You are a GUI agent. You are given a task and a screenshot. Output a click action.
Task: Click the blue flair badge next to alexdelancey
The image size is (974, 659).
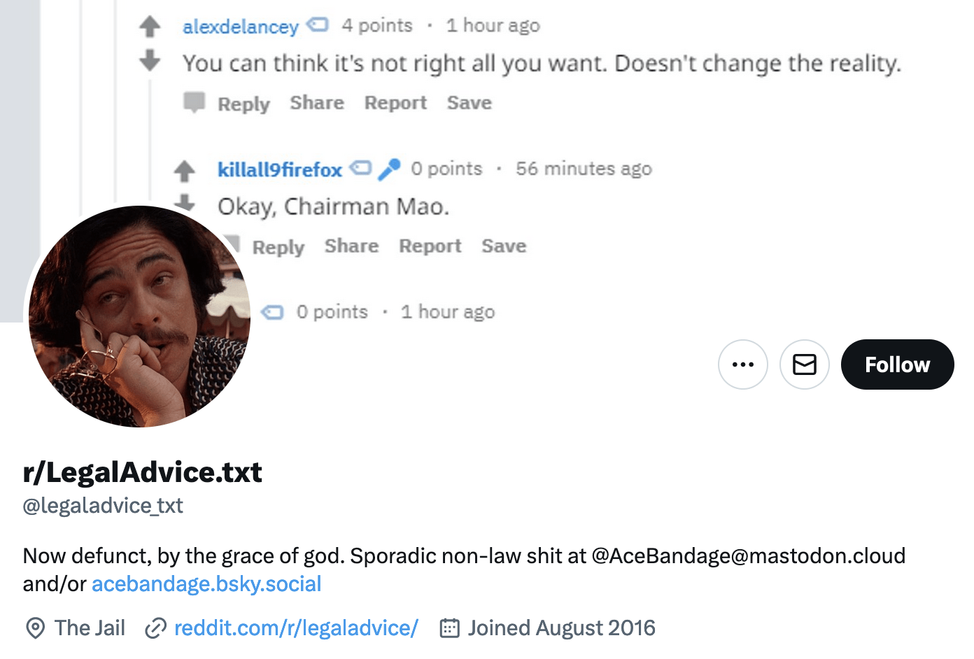point(317,24)
